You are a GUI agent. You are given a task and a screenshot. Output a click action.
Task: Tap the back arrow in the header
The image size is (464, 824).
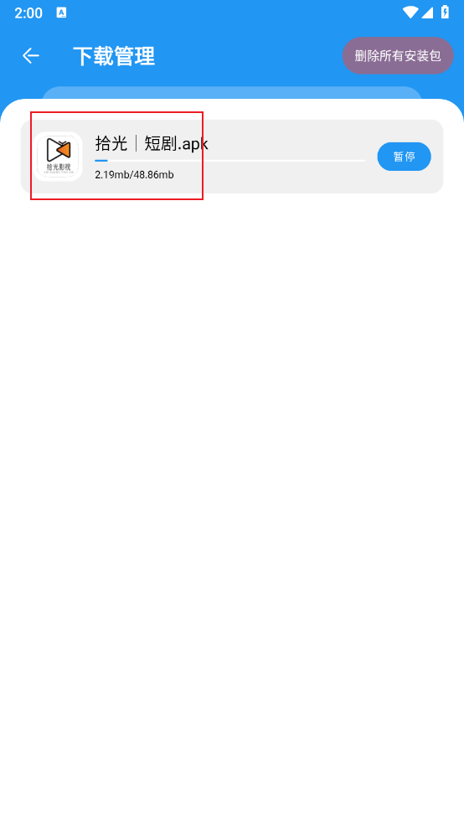pyautogui.click(x=31, y=56)
